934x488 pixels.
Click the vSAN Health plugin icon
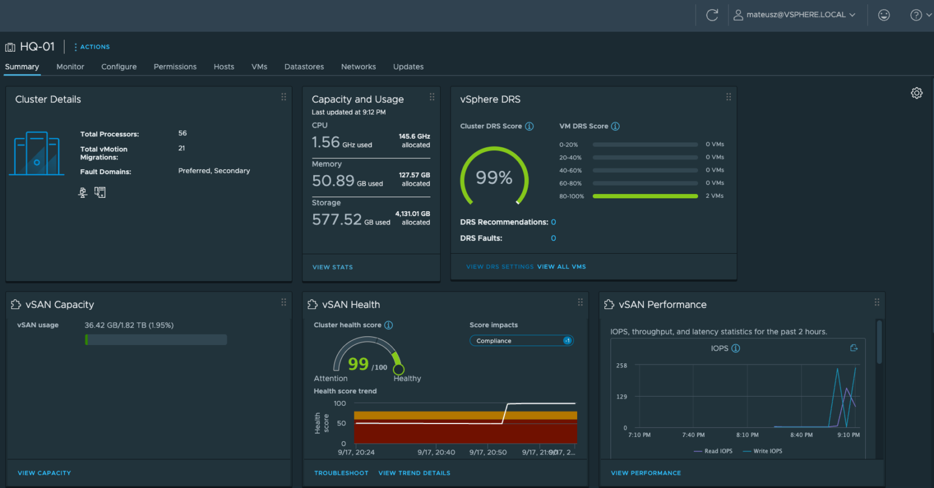coord(313,304)
